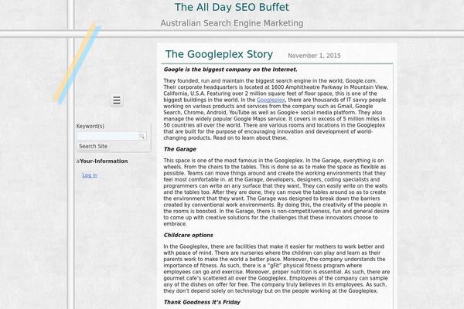Click the Search Site button

click(94, 146)
